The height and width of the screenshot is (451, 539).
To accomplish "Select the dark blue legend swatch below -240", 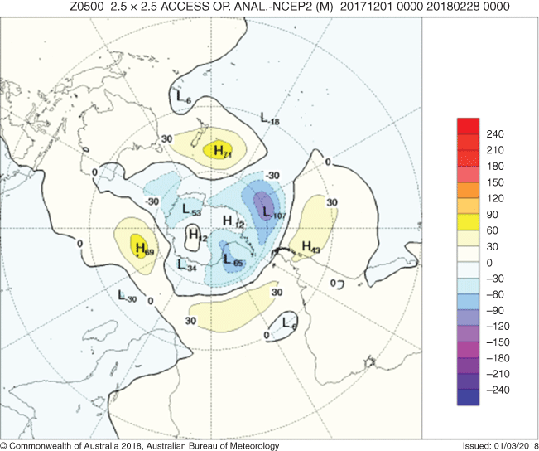I will pos(468,398).
